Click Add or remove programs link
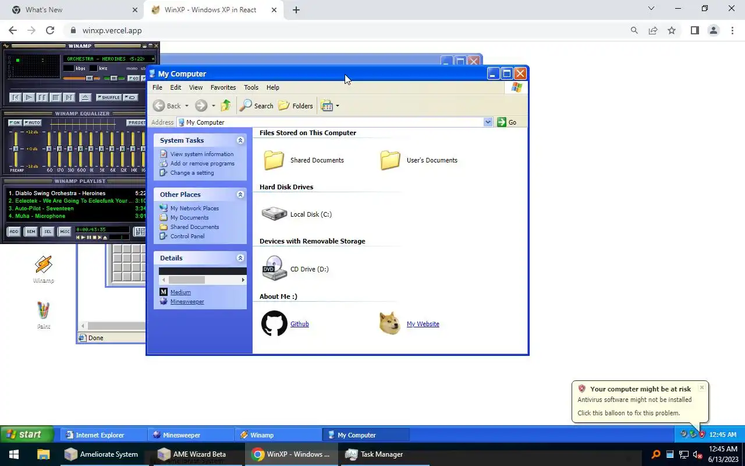745x466 pixels. 203,164
